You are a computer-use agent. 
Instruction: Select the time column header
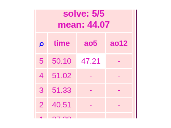62,43
